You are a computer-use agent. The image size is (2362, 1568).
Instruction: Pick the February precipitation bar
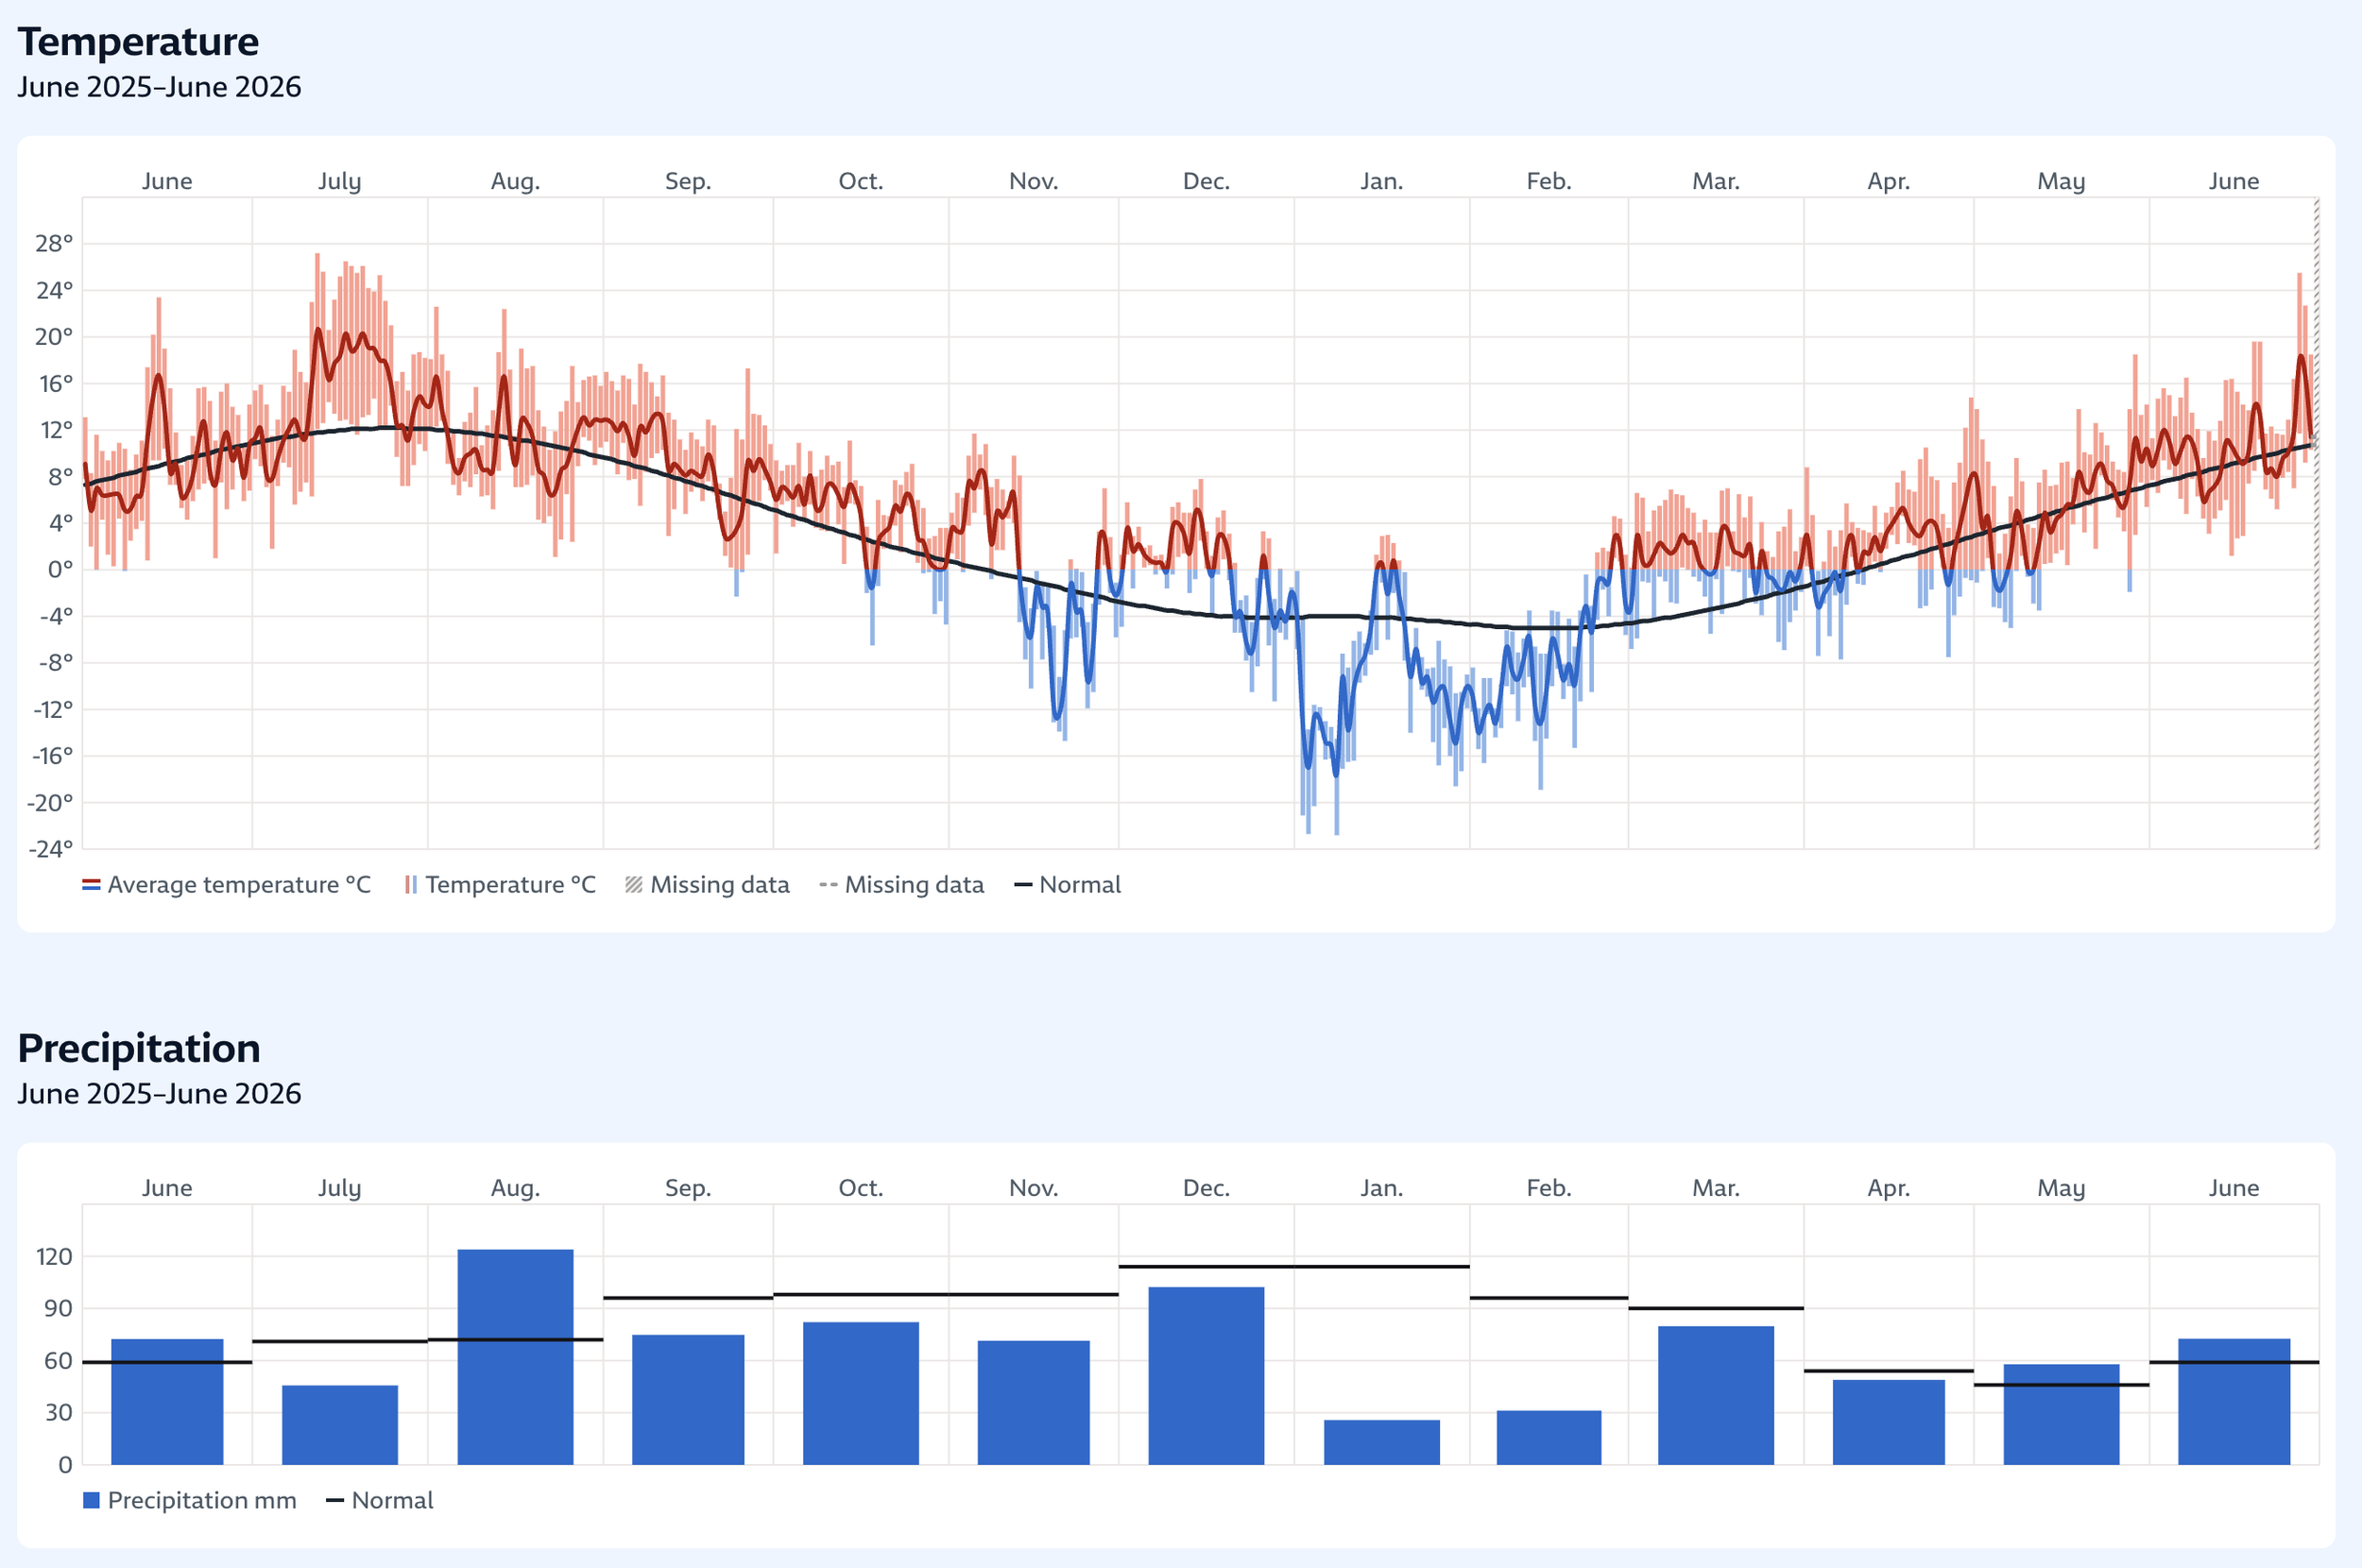pyautogui.click(x=1549, y=1438)
